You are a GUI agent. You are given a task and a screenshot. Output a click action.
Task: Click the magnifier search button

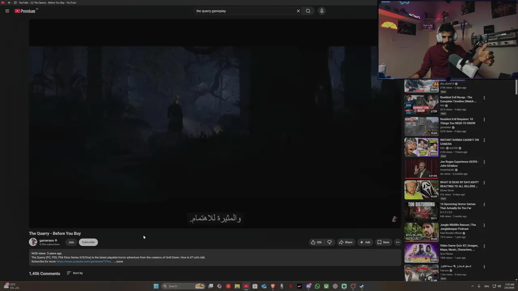click(308, 11)
